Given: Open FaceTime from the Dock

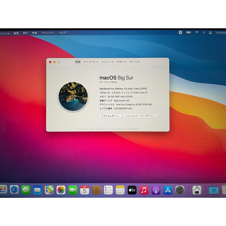Looking at the screenshot, I should point(73,190).
